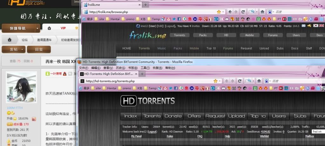Image resolution: width=325 pixels, height=146 pixels.
Task: Open Twitter bookmark in frolik.me window
Action: (x=174, y=19)
